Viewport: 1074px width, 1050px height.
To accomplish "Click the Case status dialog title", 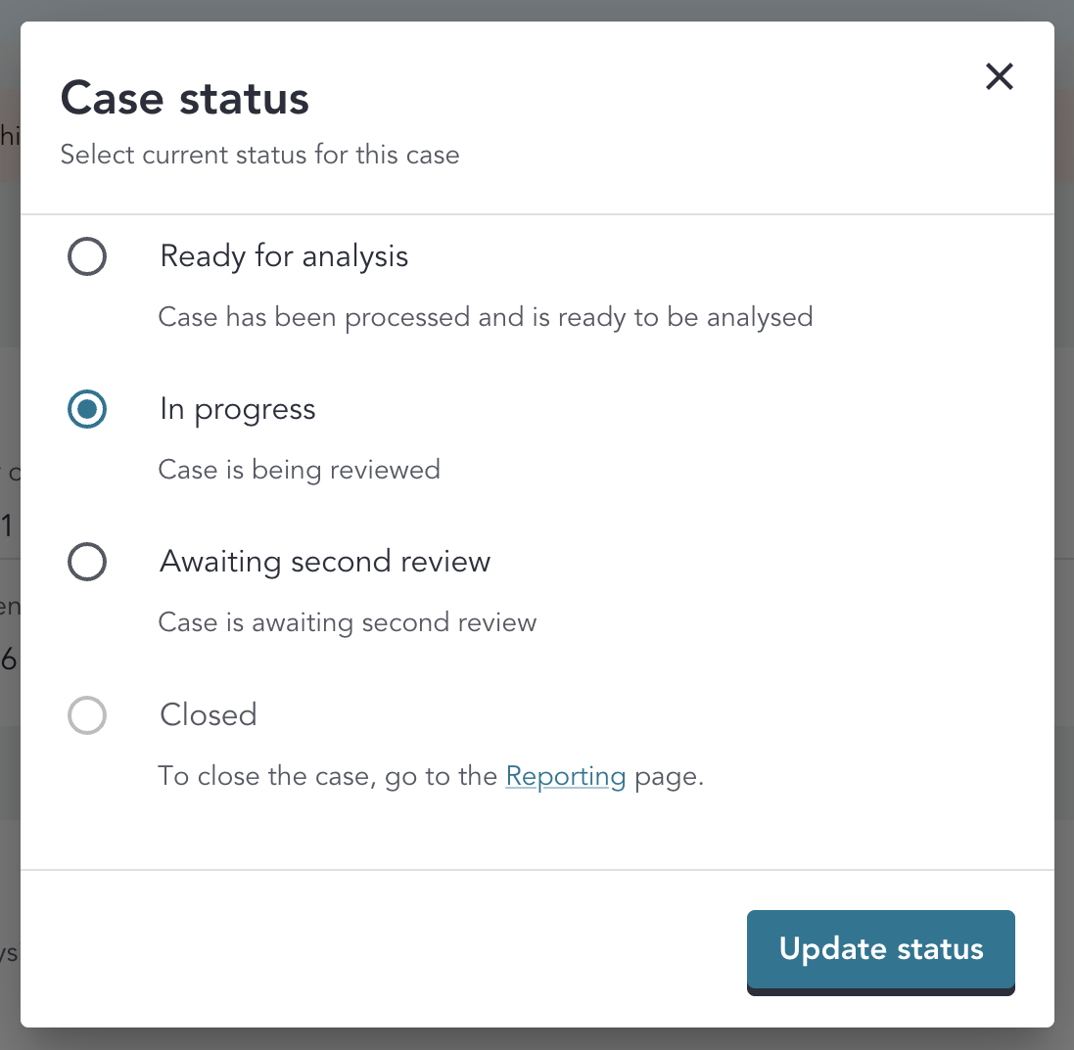I will coord(184,98).
